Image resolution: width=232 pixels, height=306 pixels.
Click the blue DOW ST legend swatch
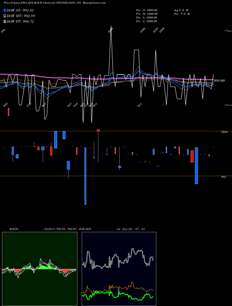pyautogui.click(x=5, y=10)
